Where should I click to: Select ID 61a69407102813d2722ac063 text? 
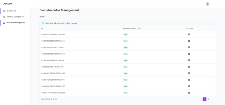(53, 73)
